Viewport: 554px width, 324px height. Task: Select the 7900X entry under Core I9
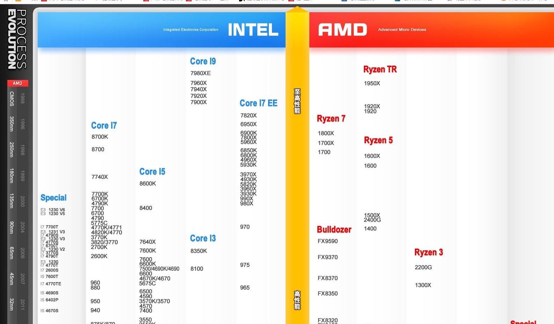199,102
